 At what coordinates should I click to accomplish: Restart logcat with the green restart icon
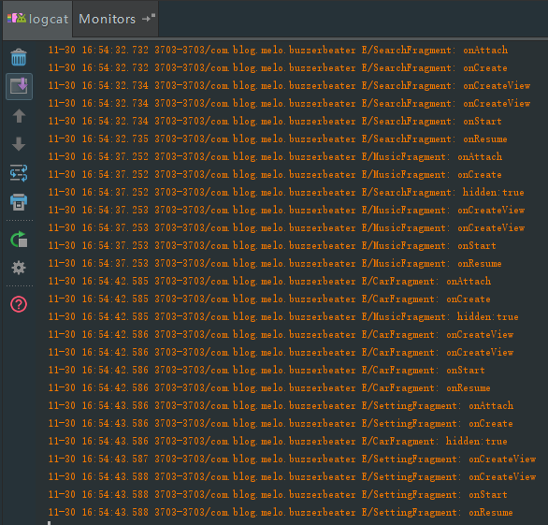click(x=19, y=240)
